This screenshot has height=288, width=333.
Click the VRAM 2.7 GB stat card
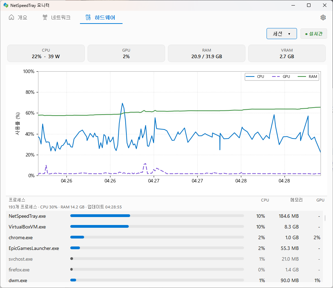tap(287, 53)
